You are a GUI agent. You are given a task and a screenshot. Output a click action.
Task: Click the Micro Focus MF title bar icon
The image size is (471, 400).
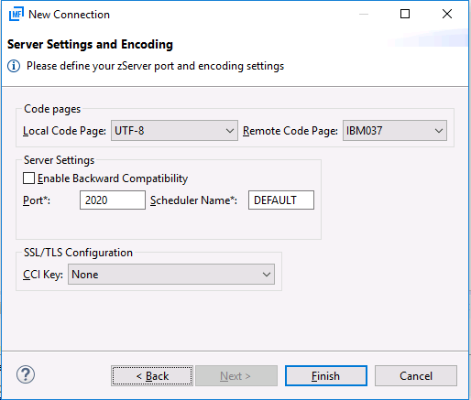pyautogui.click(x=16, y=15)
